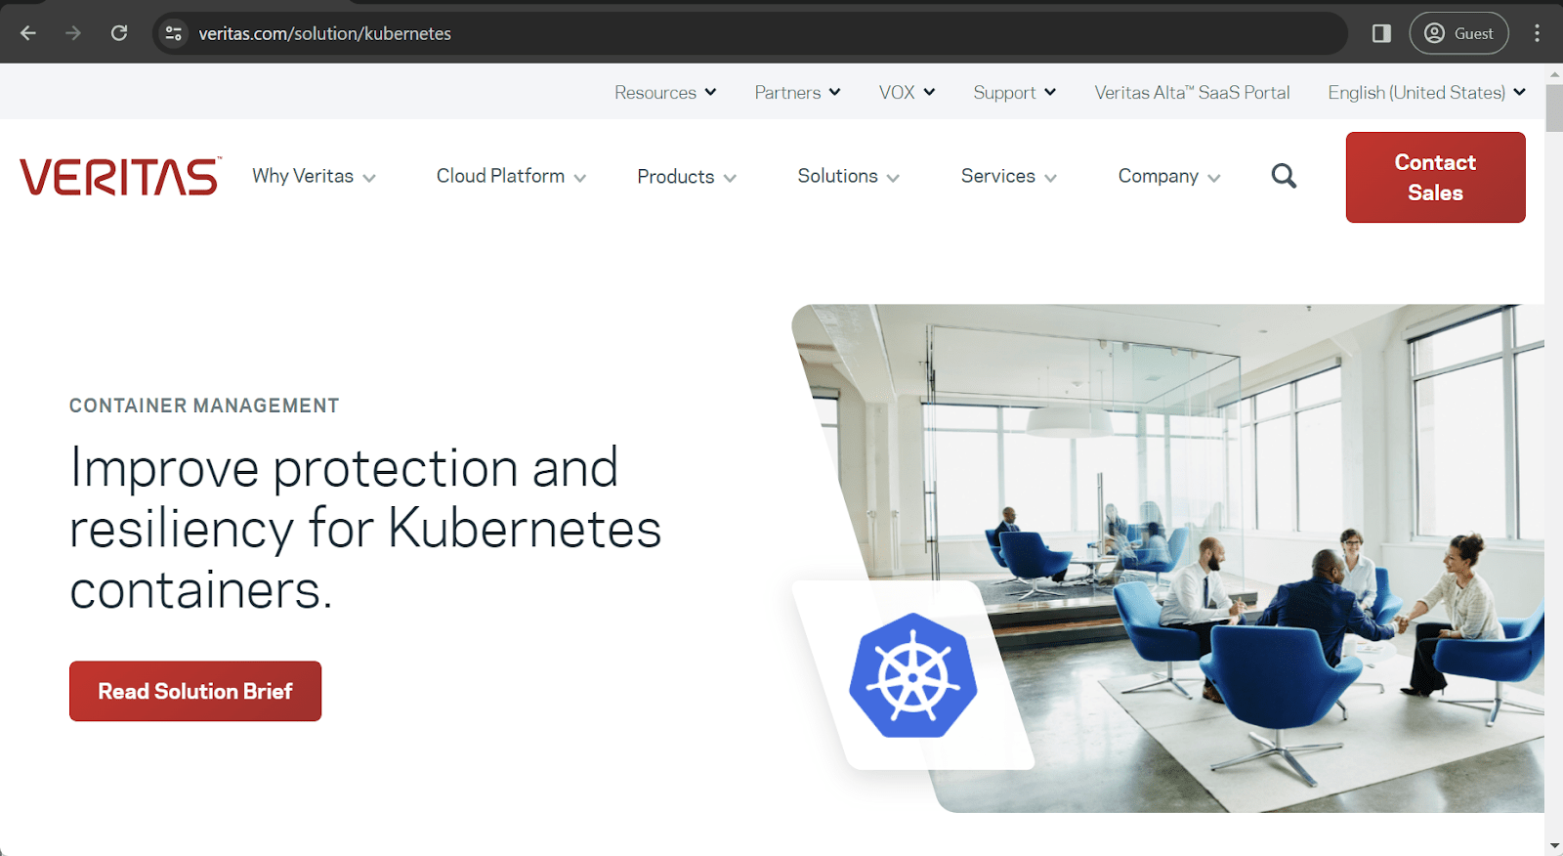This screenshot has width=1563, height=856.
Task: Open the Chrome three-dot menu
Action: point(1537,33)
